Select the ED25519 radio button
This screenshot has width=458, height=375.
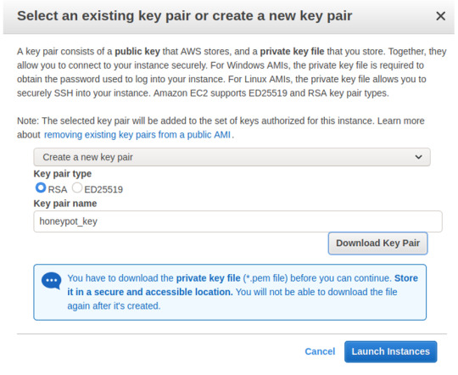77,187
